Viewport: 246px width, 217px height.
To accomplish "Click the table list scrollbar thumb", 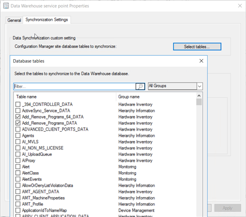I will [x=199, y=102].
